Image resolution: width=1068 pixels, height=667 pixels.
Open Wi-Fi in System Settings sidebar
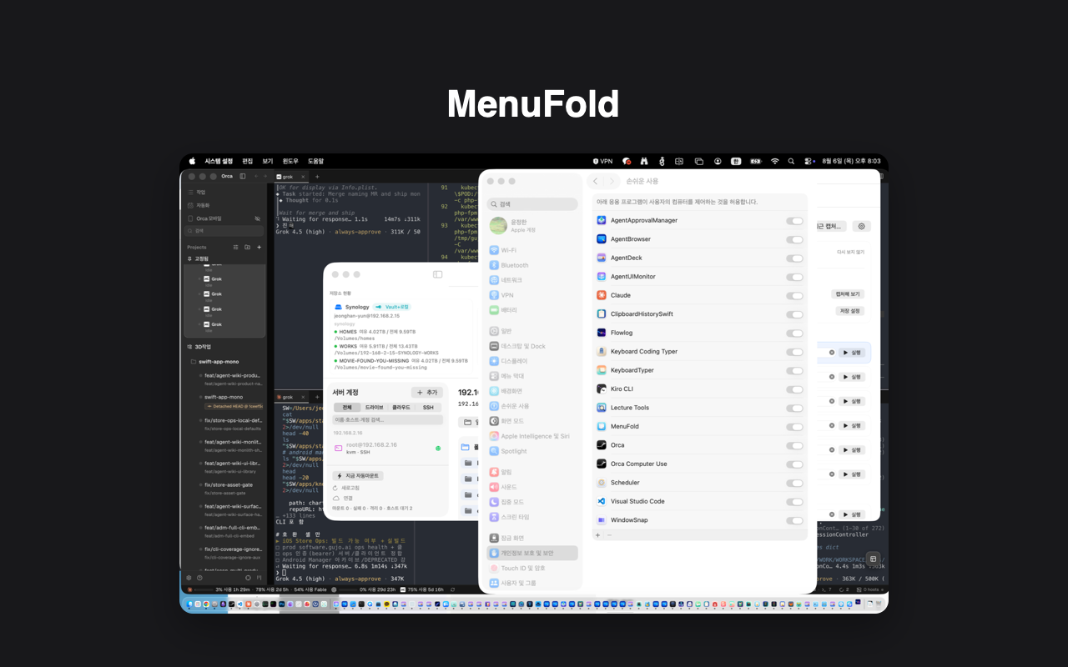point(532,250)
